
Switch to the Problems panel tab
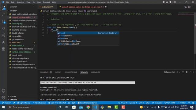pyautogui.click(x=46, y=72)
